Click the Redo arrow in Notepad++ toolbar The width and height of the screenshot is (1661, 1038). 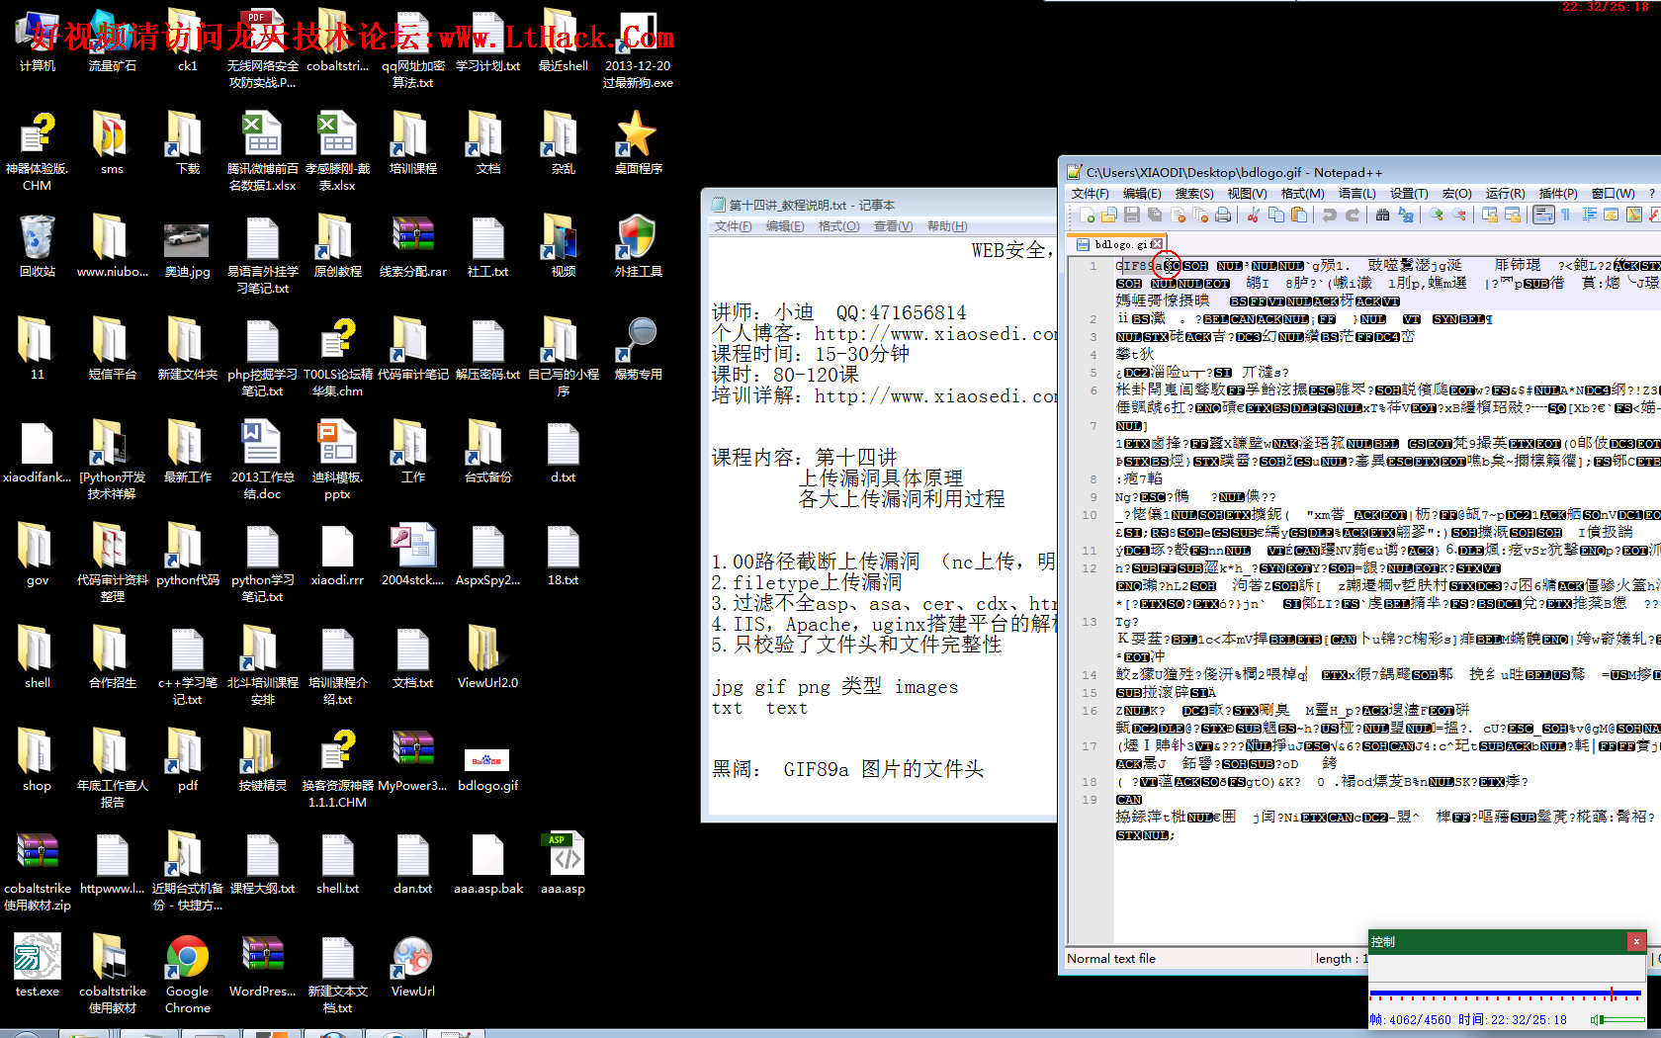click(1353, 215)
